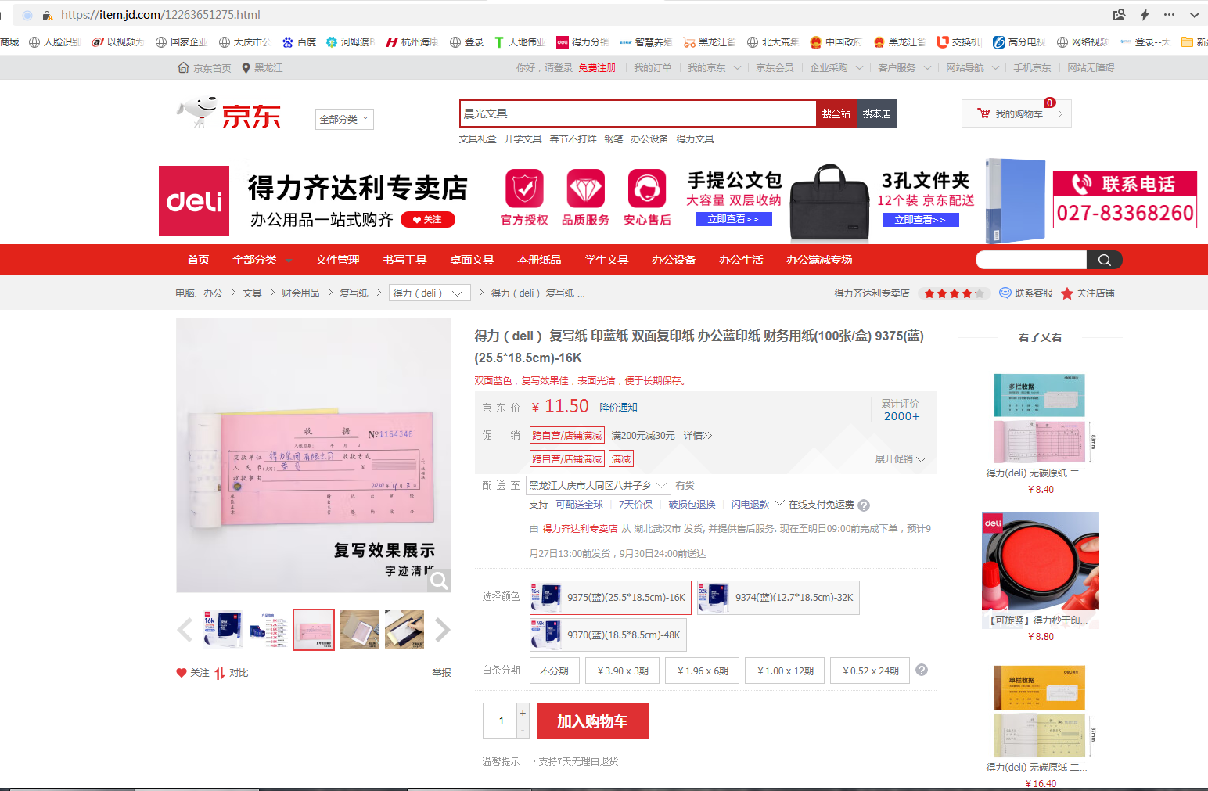Choose ¥3.90 x 3期 installment option
1208x791 pixels.
pos(622,671)
